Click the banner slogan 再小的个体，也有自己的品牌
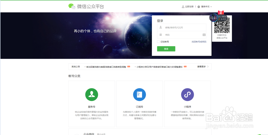The image size is (268, 135). pos(95,31)
